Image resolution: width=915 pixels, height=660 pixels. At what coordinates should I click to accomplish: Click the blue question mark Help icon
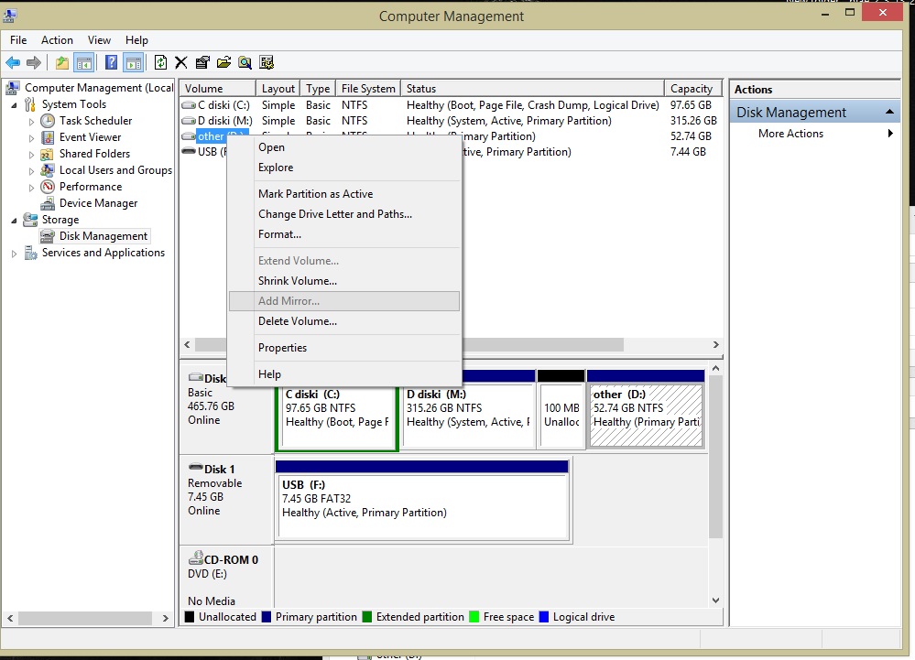[x=111, y=62]
